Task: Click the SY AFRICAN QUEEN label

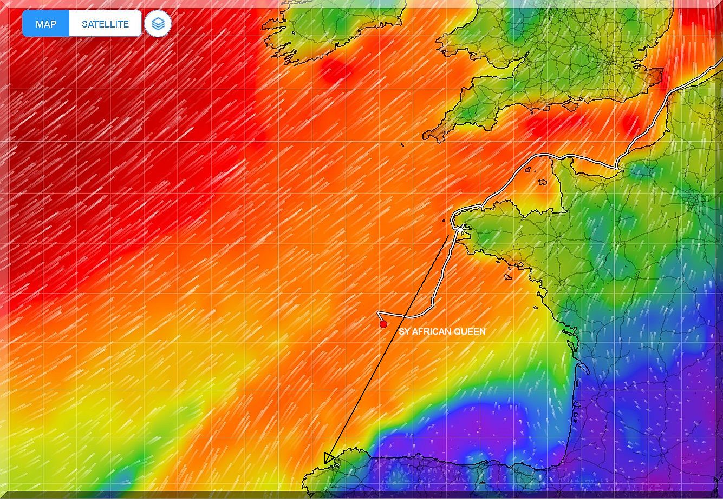Action: (442, 331)
